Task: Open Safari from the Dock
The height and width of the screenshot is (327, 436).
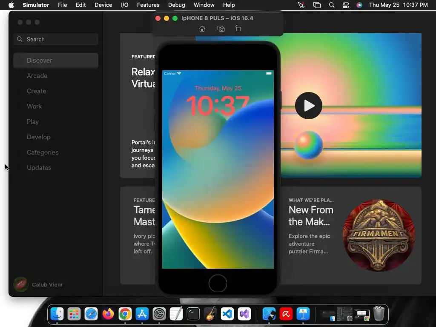Action: pyautogui.click(x=91, y=314)
